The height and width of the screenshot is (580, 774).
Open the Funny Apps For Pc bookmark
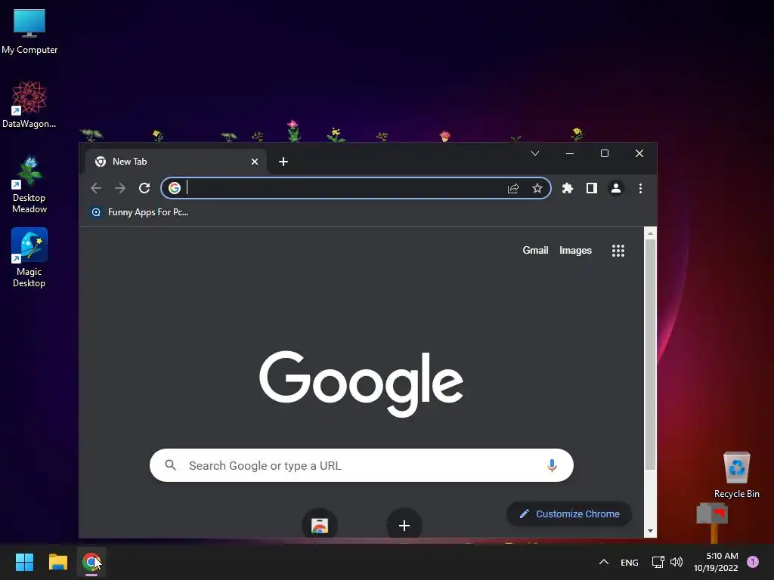pyautogui.click(x=140, y=212)
